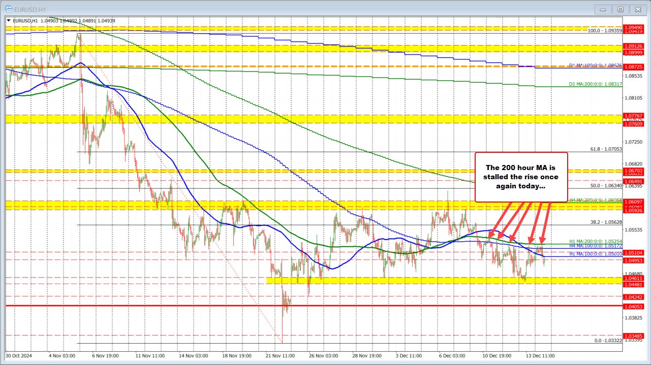Click the 1.08535 price scale value

[634, 76]
